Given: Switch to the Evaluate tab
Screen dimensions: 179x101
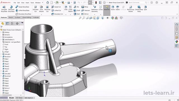Looking at the screenshot, I should click(36, 17).
